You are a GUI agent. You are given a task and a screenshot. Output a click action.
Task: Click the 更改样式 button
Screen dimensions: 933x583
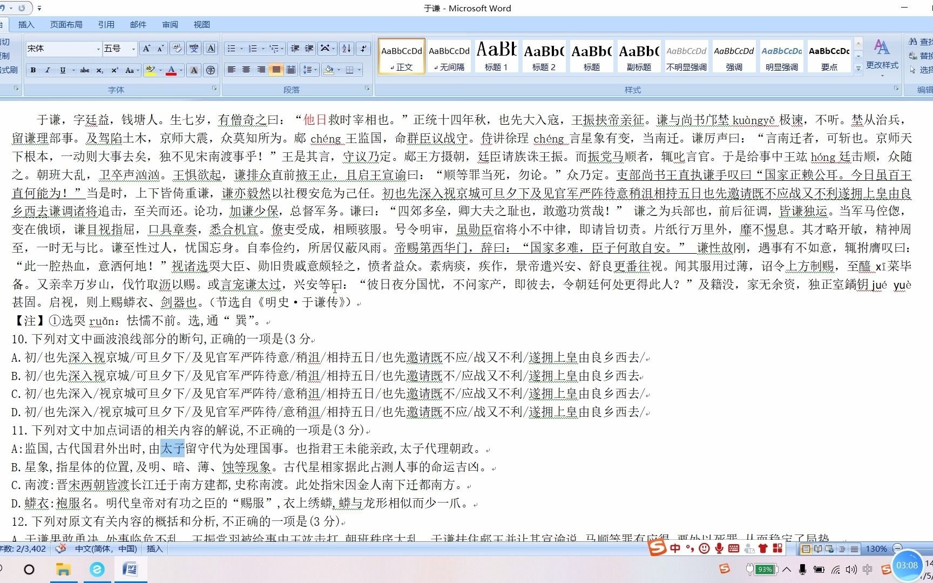882,57
